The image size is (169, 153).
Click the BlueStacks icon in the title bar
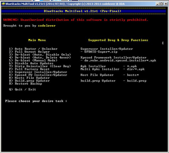(3, 4)
